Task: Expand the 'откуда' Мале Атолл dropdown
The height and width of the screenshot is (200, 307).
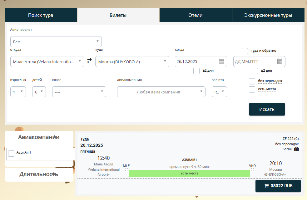Action: 47,62
